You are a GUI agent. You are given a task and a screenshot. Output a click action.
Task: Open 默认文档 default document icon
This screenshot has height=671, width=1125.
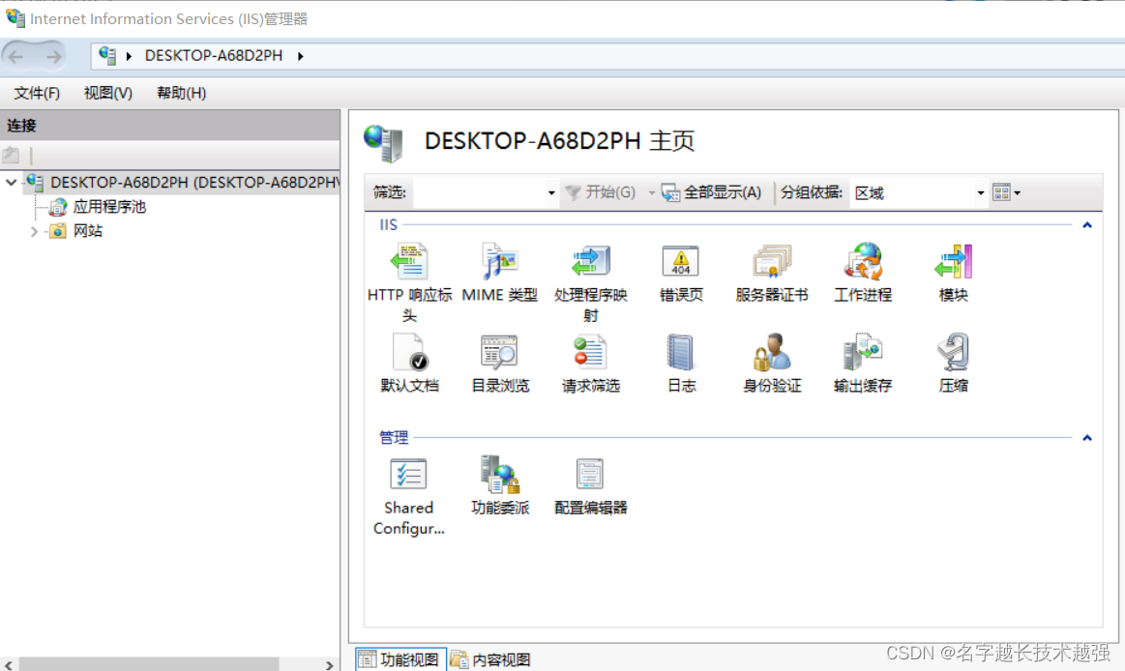tap(409, 352)
